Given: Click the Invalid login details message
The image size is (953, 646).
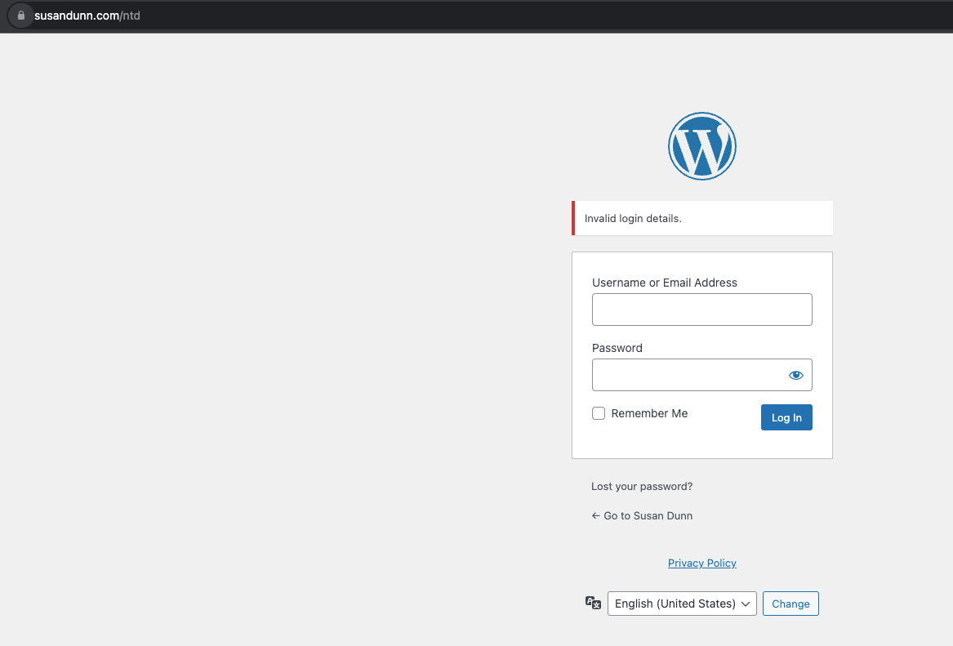Looking at the screenshot, I should coord(702,218).
